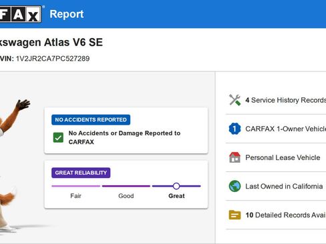Open Last Owned in California entry
The width and height of the screenshot is (326, 244).
coord(276,186)
